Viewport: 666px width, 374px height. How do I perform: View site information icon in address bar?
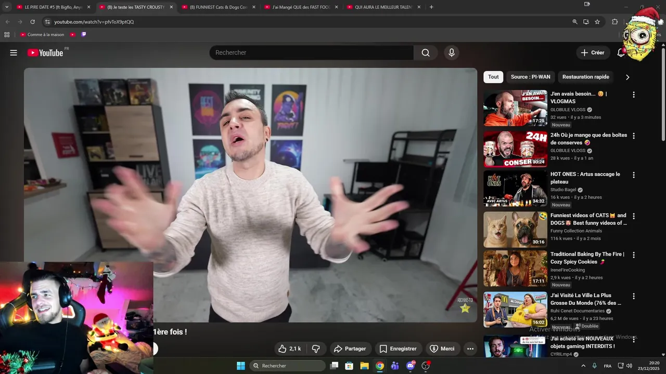(47, 22)
